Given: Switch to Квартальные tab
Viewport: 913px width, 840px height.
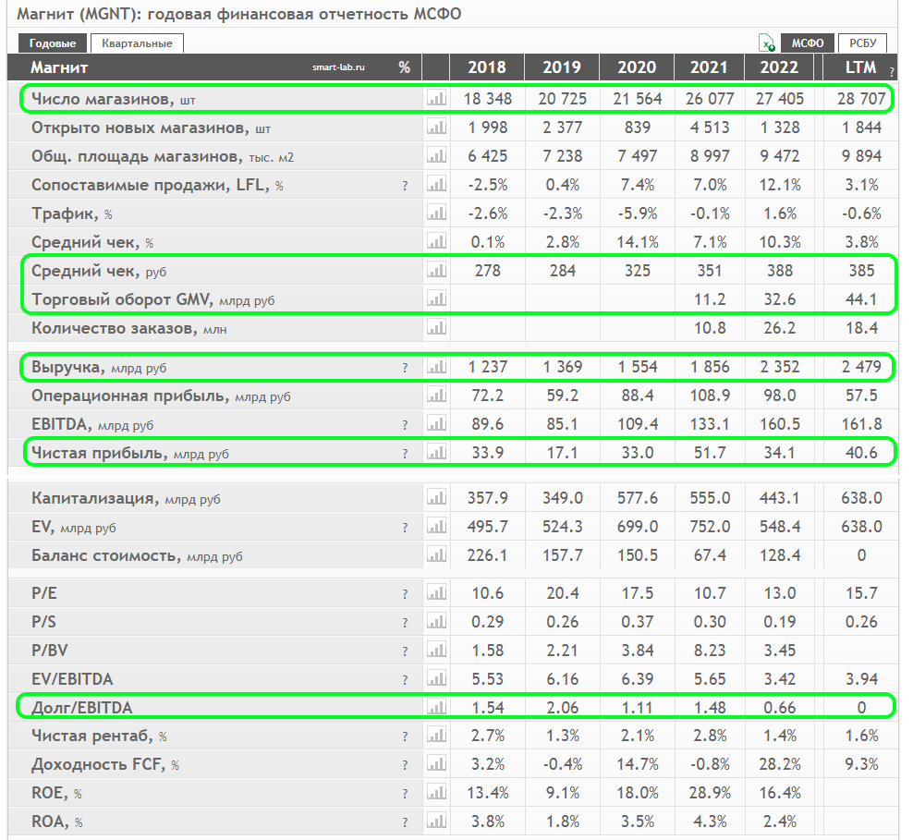Looking at the screenshot, I should pyautogui.click(x=137, y=43).
